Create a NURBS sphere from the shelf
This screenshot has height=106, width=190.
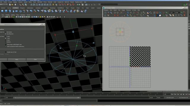click(x=2, y=11)
